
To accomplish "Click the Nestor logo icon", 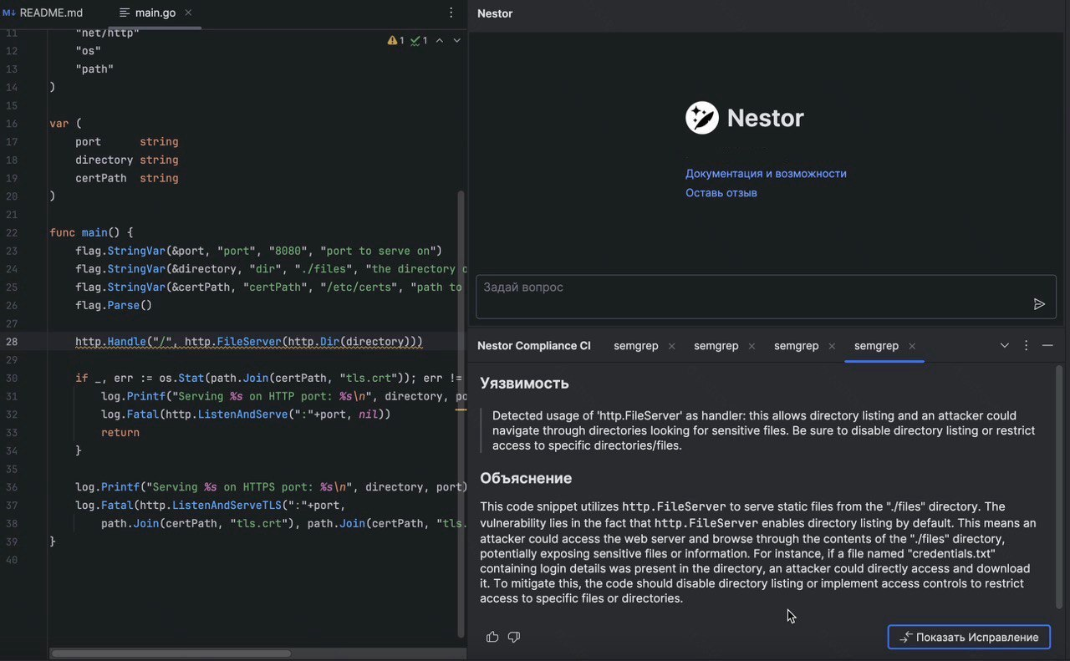I will 702,118.
